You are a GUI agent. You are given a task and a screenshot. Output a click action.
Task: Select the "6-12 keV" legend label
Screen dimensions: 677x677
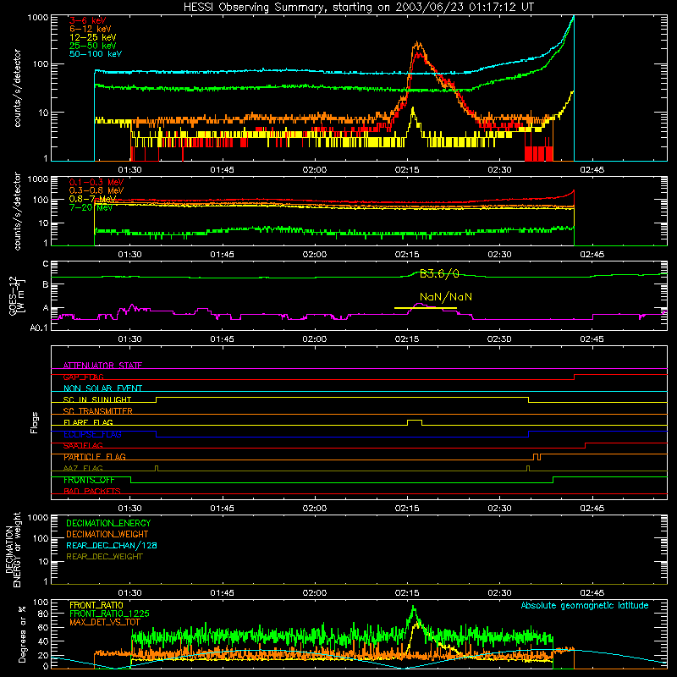[90, 29]
